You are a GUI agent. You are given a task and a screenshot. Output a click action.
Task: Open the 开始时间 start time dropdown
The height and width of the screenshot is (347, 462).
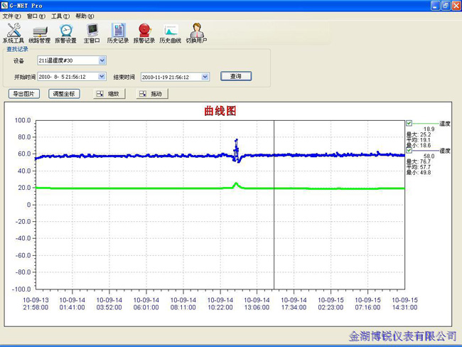pos(102,76)
